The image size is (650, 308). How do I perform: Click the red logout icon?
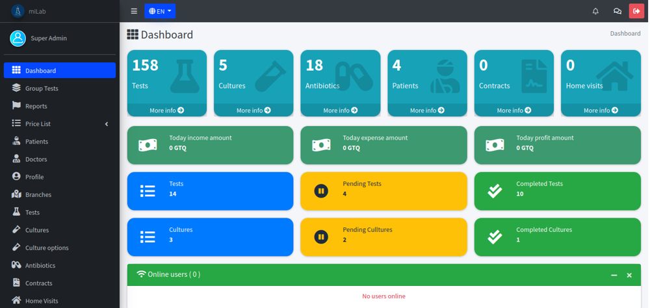[x=636, y=11]
